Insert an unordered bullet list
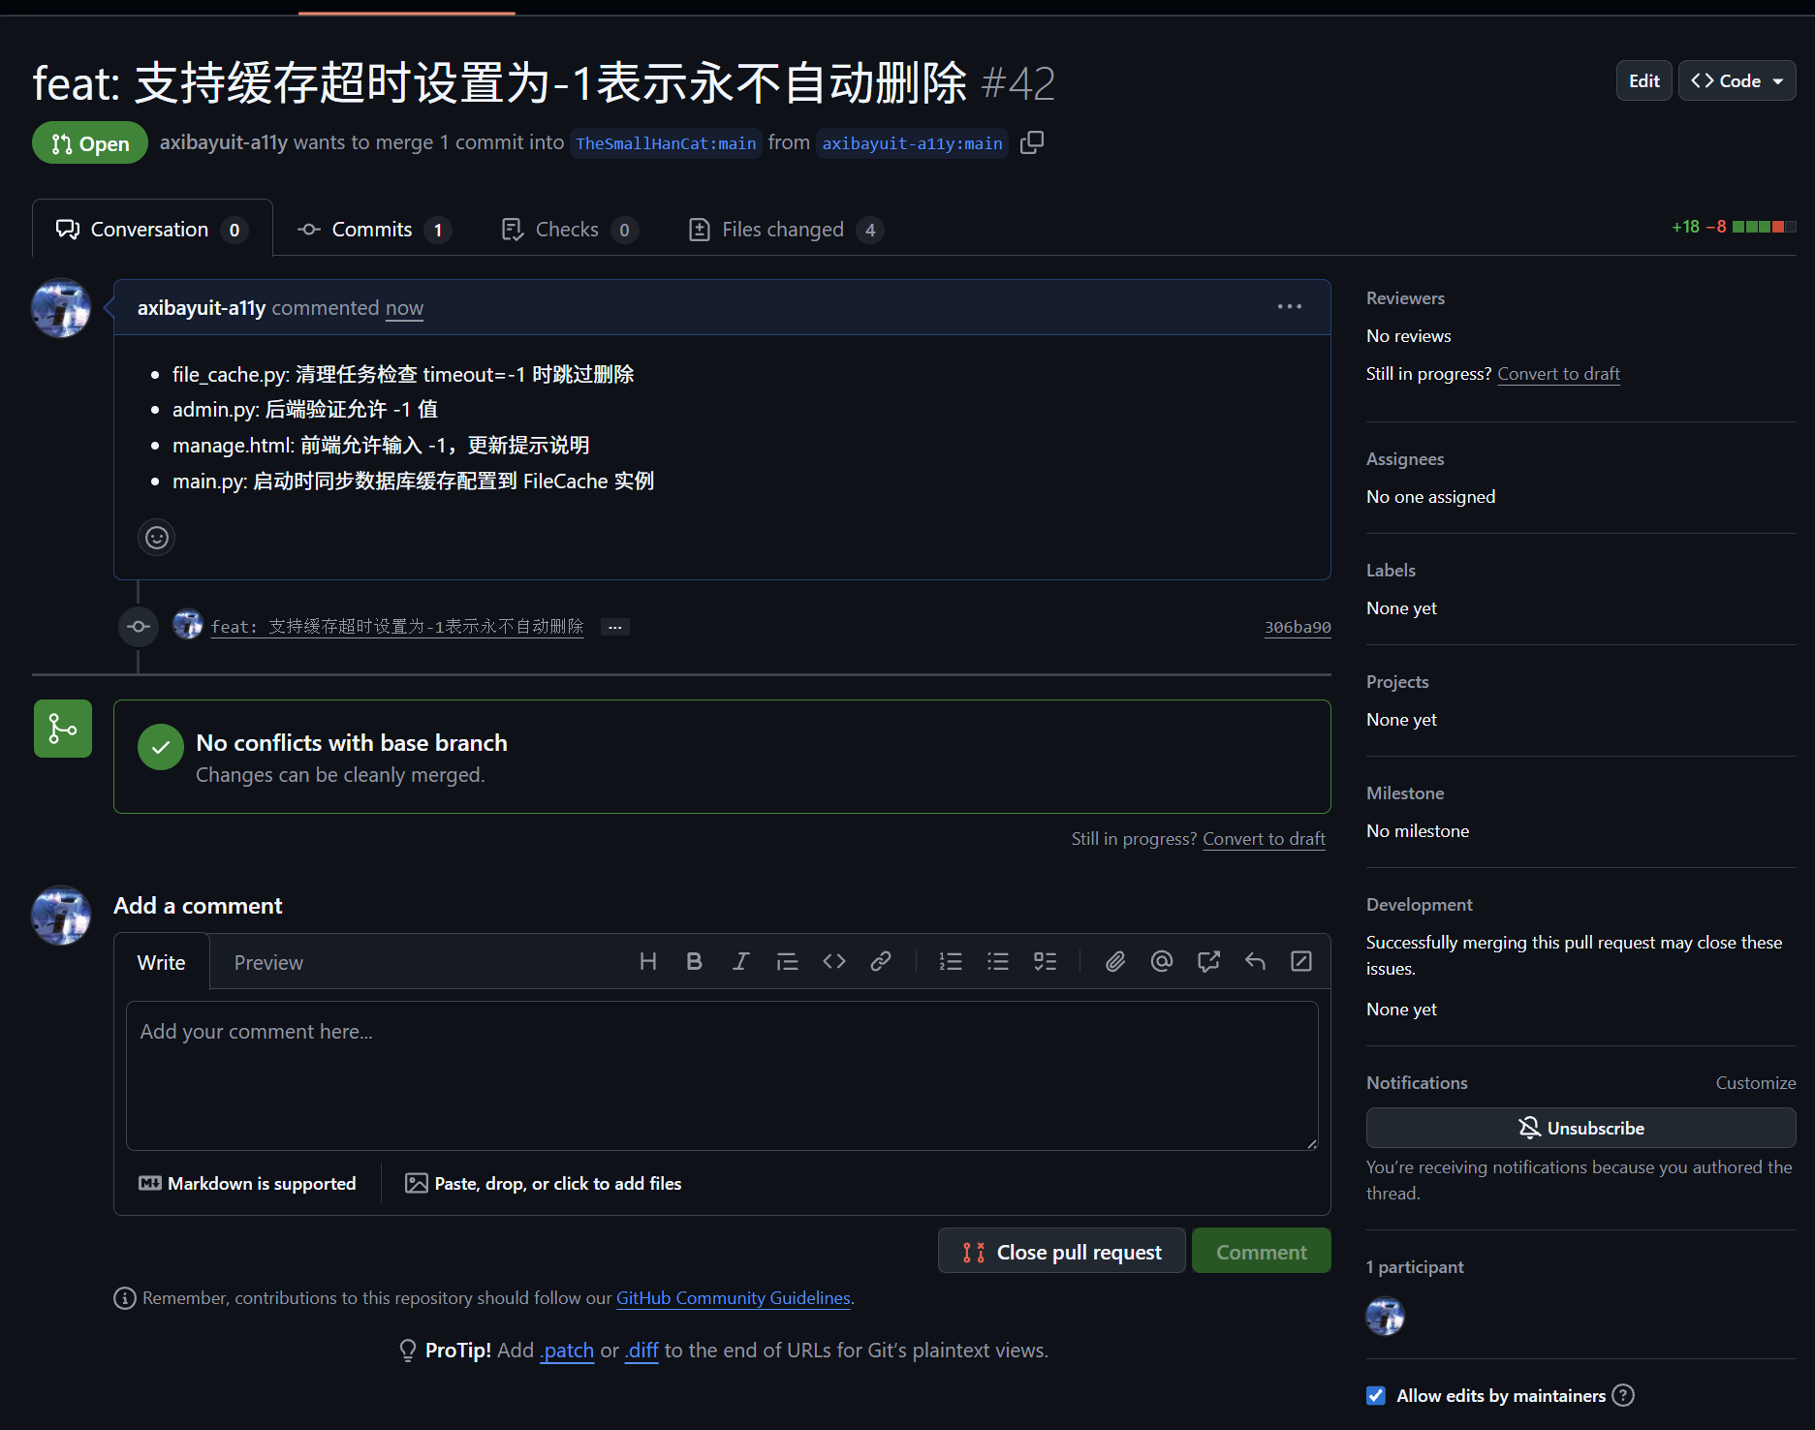This screenshot has height=1430, width=1815. click(x=998, y=961)
